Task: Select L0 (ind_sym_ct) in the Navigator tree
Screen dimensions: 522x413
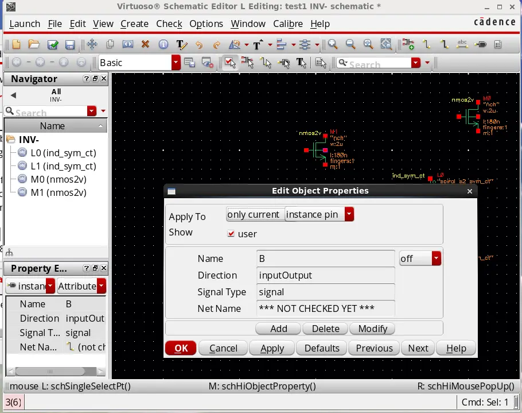Action: click(63, 153)
